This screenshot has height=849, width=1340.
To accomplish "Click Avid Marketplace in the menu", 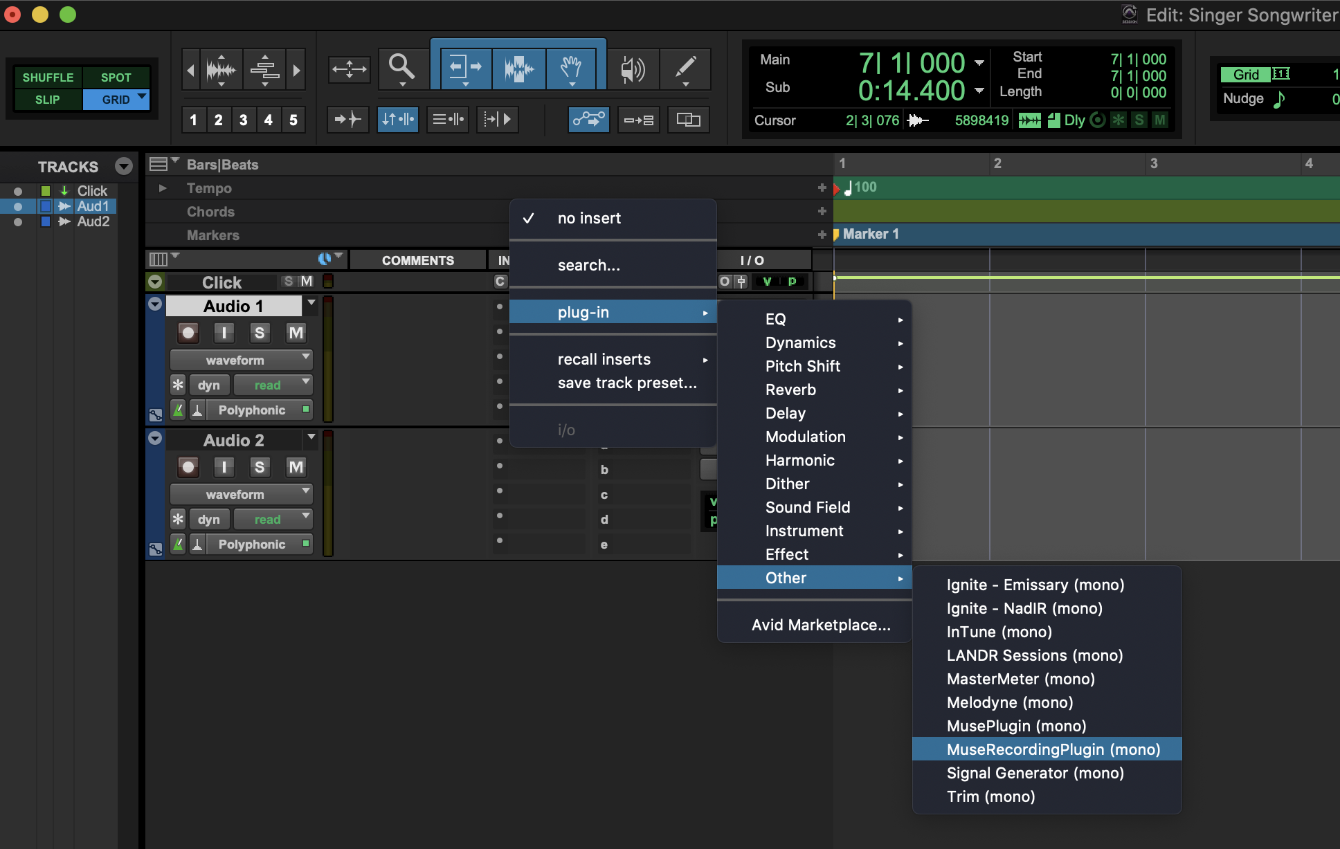I will click(821, 624).
